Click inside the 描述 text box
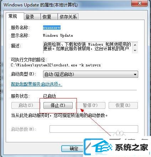Screen dimensions: 151x157 (x=88, y=47)
